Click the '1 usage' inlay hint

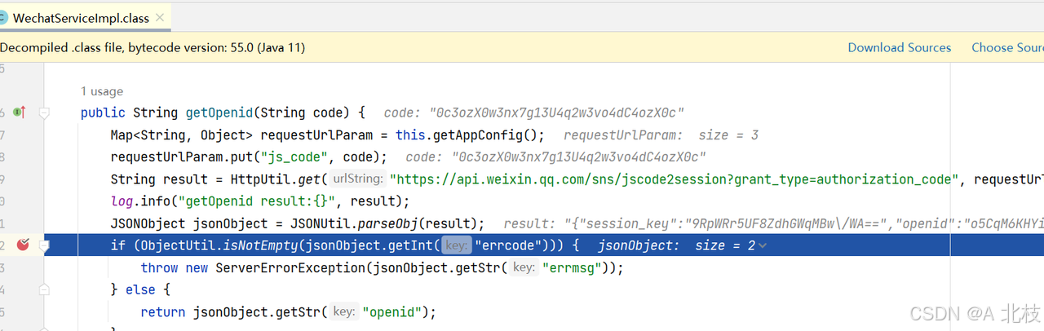click(x=102, y=91)
